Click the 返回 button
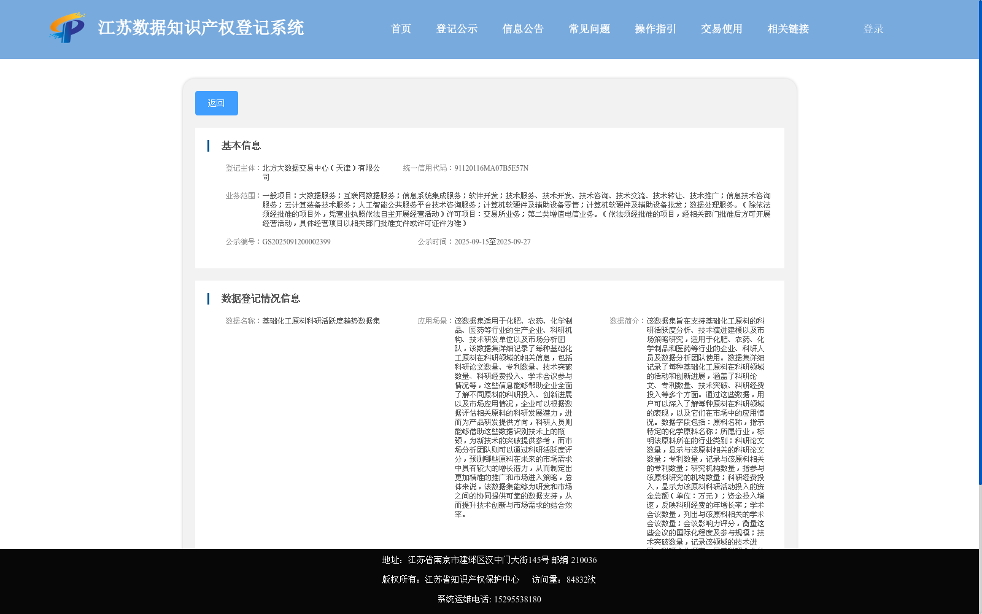Image resolution: width=982 pixels, height=614 pixels. coord(217,103)
